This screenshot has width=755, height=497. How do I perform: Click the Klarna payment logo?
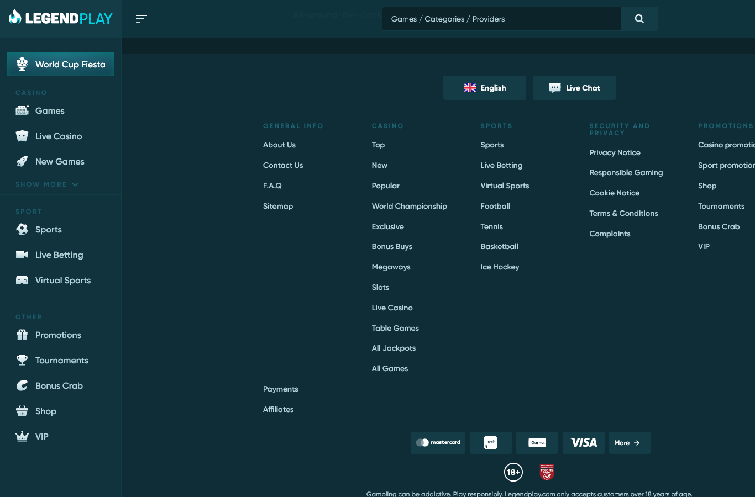(537, 443)
